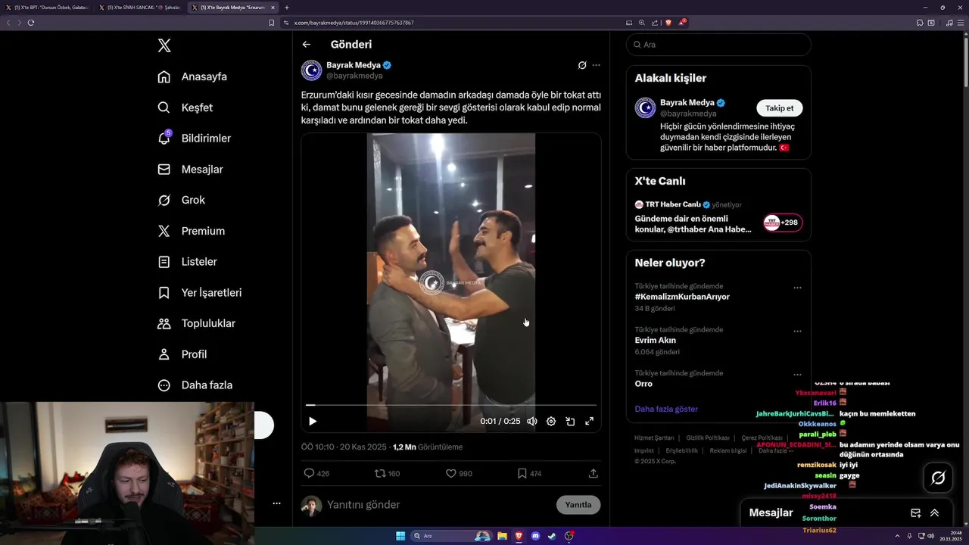Screen dimensions: 969x545
Task: Click the floating Grok button
Action: 938,478
